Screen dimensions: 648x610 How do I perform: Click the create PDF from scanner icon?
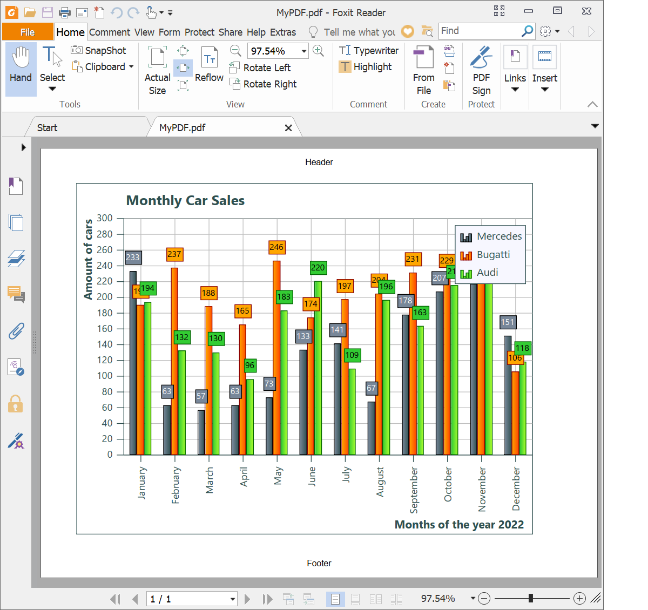(x=449, y=51)
